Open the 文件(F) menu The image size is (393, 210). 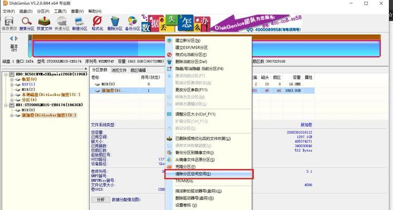9,11
